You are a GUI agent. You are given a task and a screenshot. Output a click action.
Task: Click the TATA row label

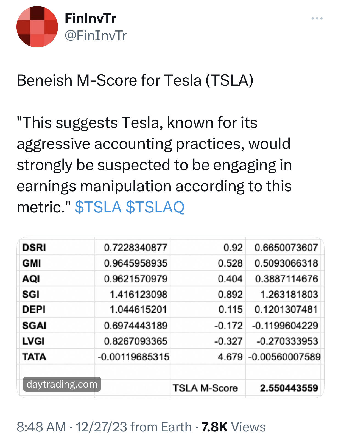click(x=34, y=357)
